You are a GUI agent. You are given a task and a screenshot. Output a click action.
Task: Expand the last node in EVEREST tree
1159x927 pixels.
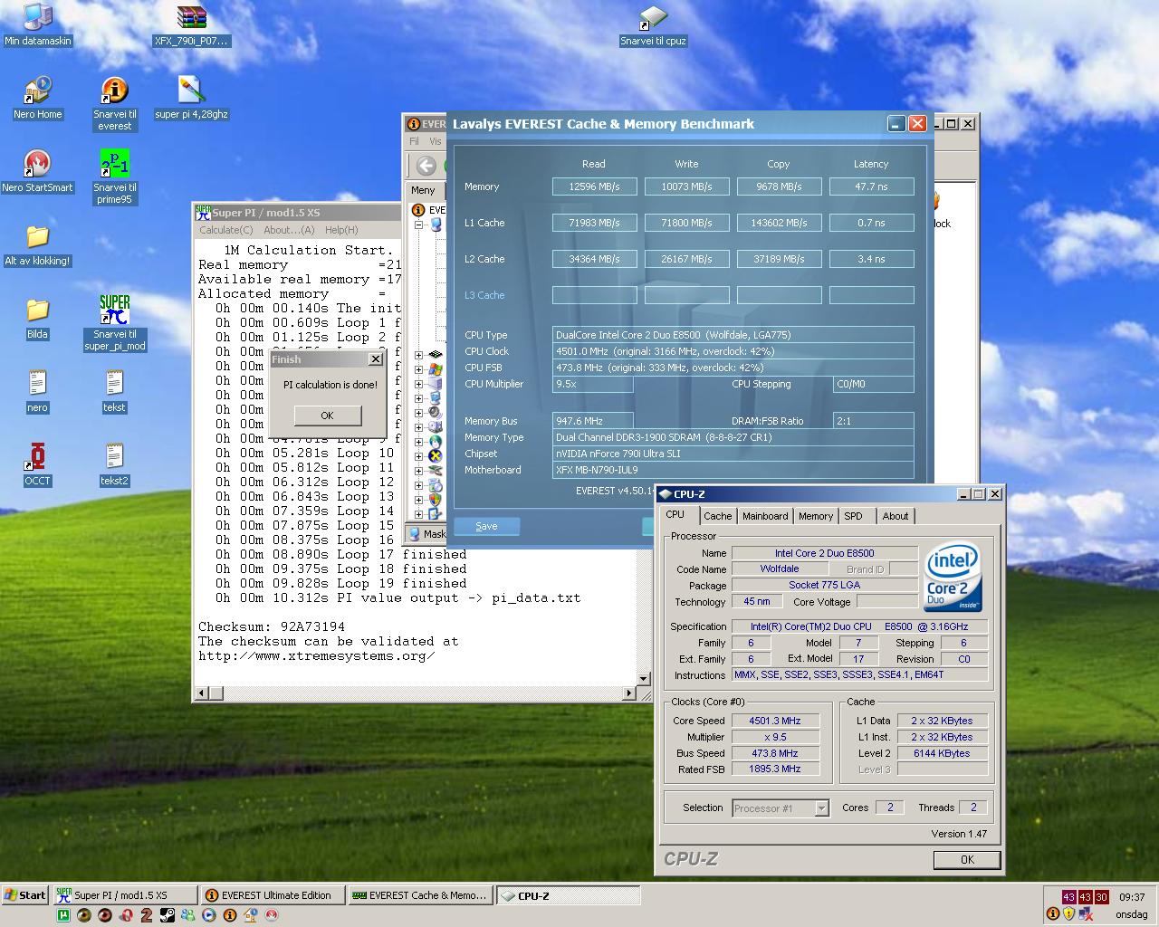tap(418, 514)
